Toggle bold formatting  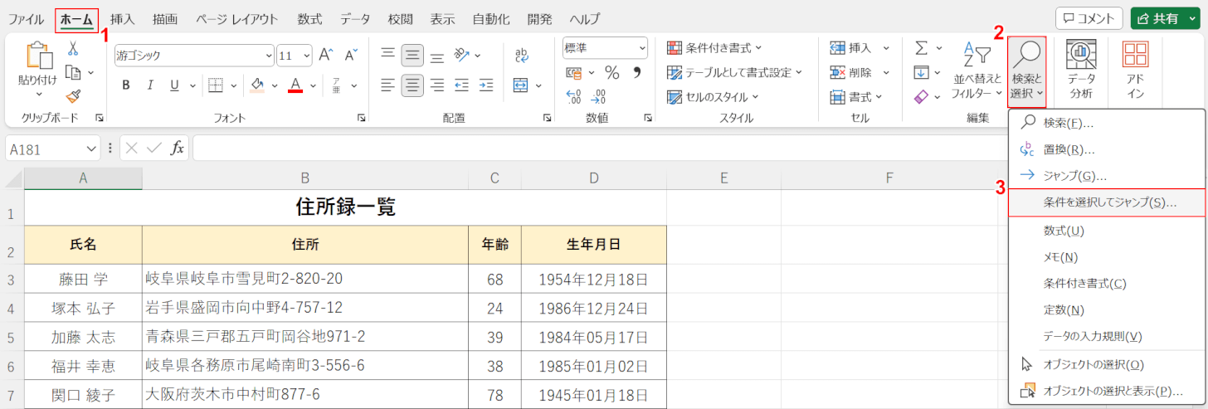[x=126, y=85]
